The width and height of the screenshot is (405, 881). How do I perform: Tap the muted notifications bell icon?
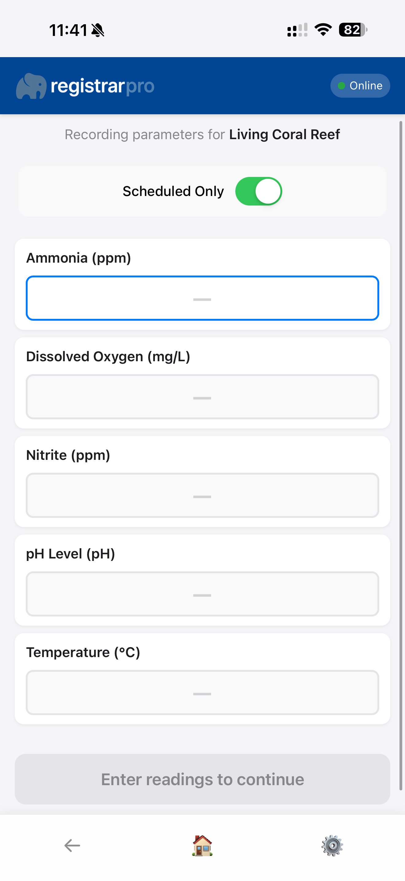[97, 30]
